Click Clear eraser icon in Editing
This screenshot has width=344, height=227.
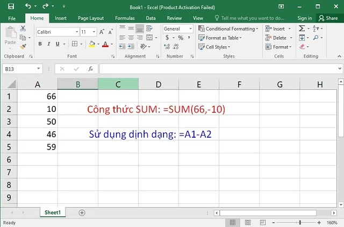302,47
